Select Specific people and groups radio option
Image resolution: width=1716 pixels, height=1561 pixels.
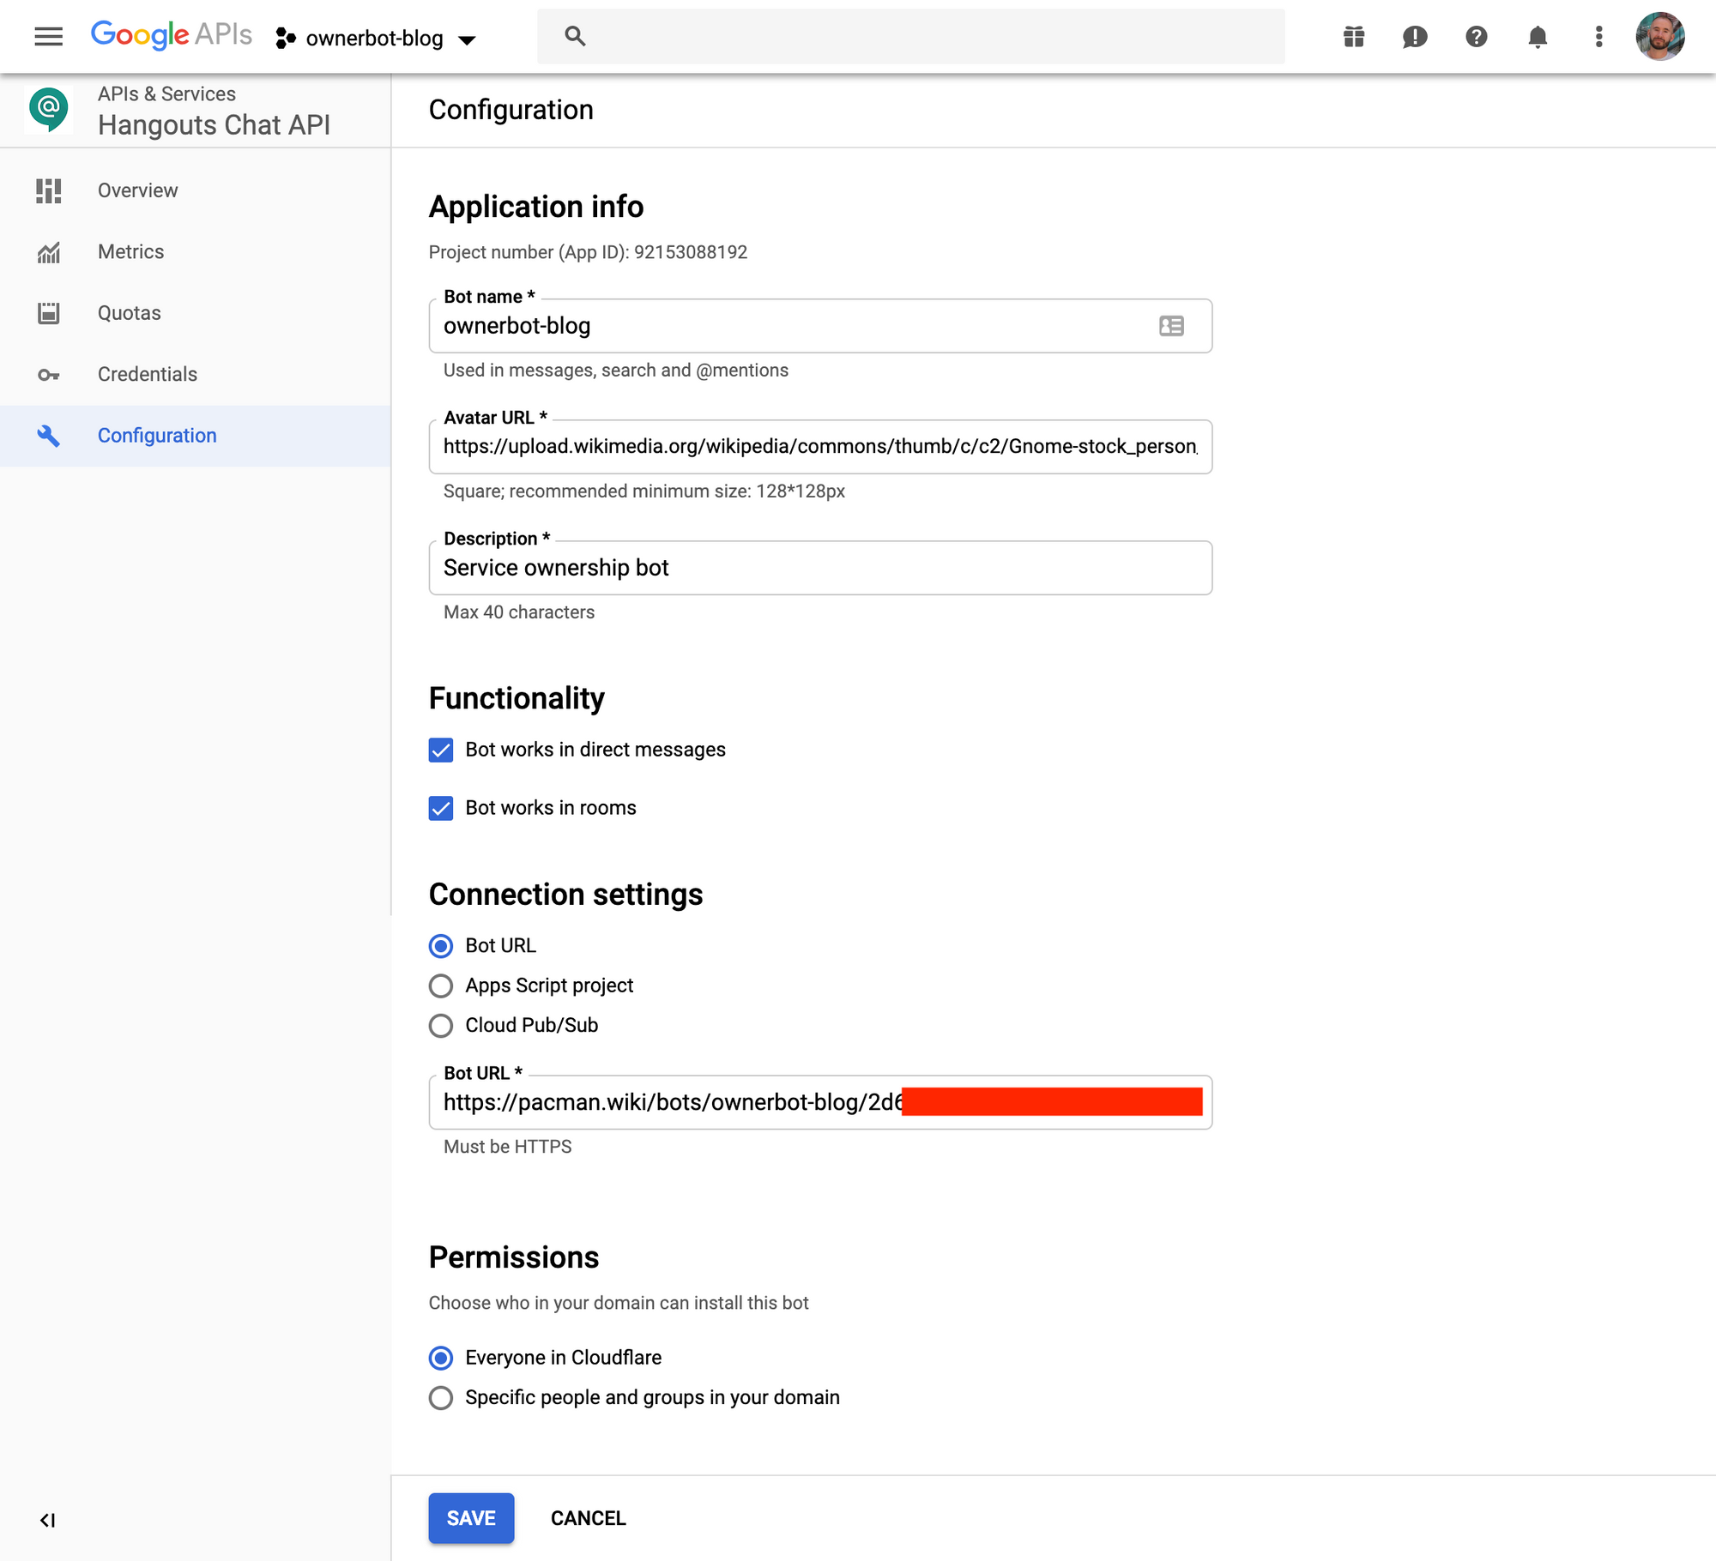pyautogui.click(x=441, y=1398)
